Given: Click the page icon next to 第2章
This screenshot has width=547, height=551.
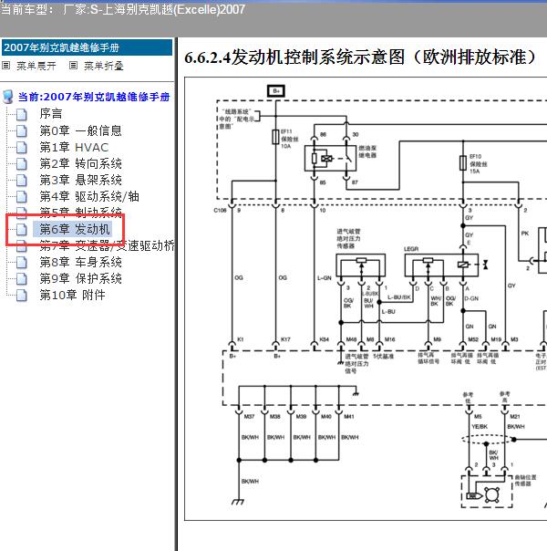Looking at the screenshot, I should point(22,164).
